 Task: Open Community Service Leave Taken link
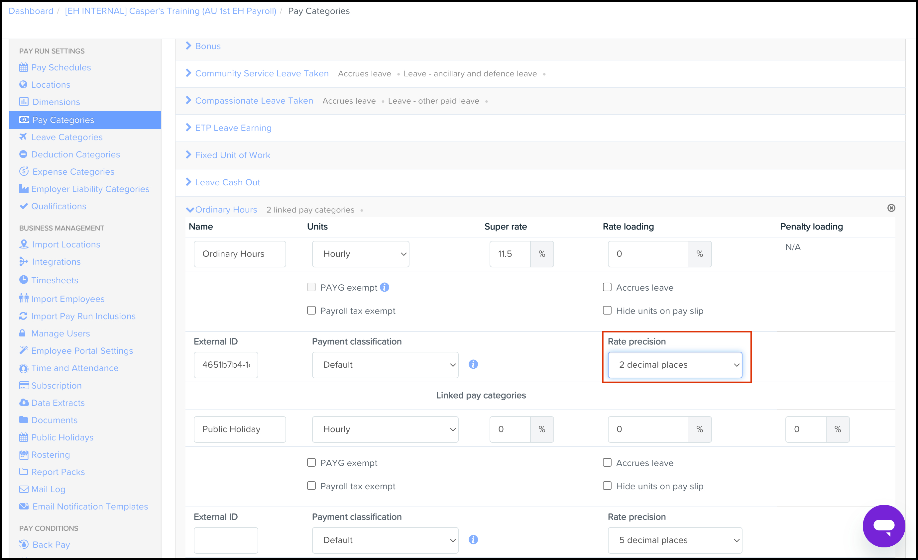(x=262, y=73)
